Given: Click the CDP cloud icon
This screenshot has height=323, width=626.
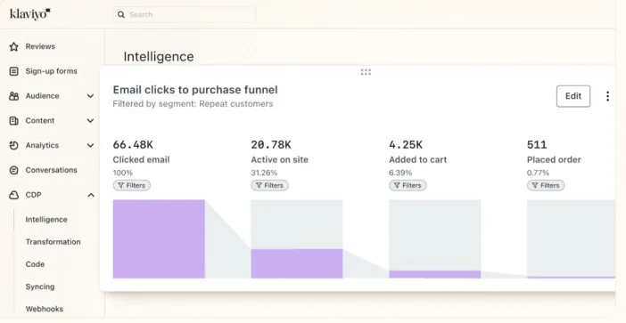Looking at the screenshot, I should [x=14, y=195].
